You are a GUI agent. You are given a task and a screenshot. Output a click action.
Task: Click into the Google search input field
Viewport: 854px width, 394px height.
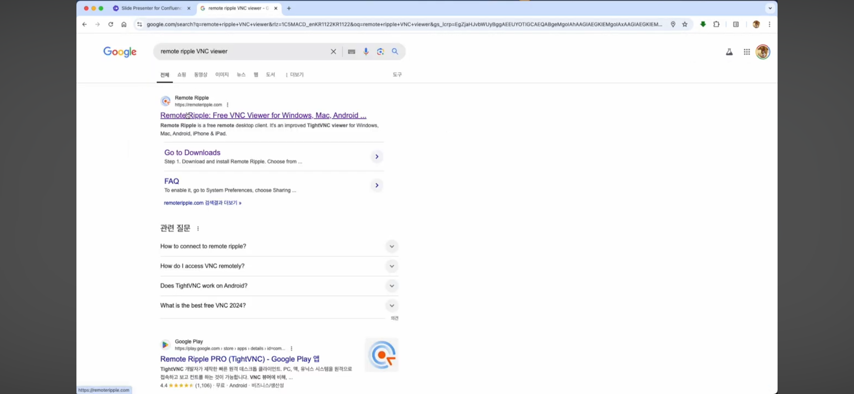pos(242,51)
